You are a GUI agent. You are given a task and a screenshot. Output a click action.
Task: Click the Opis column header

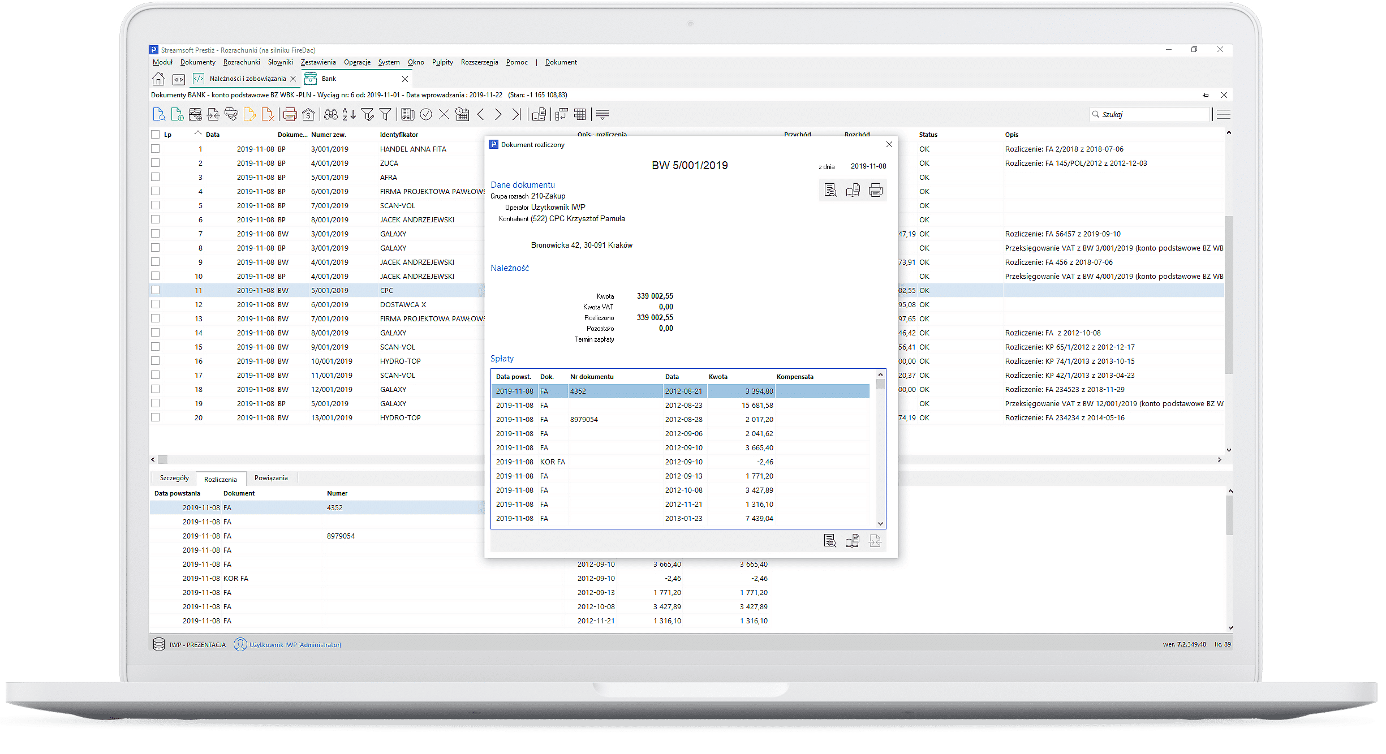coord(1011,135)
